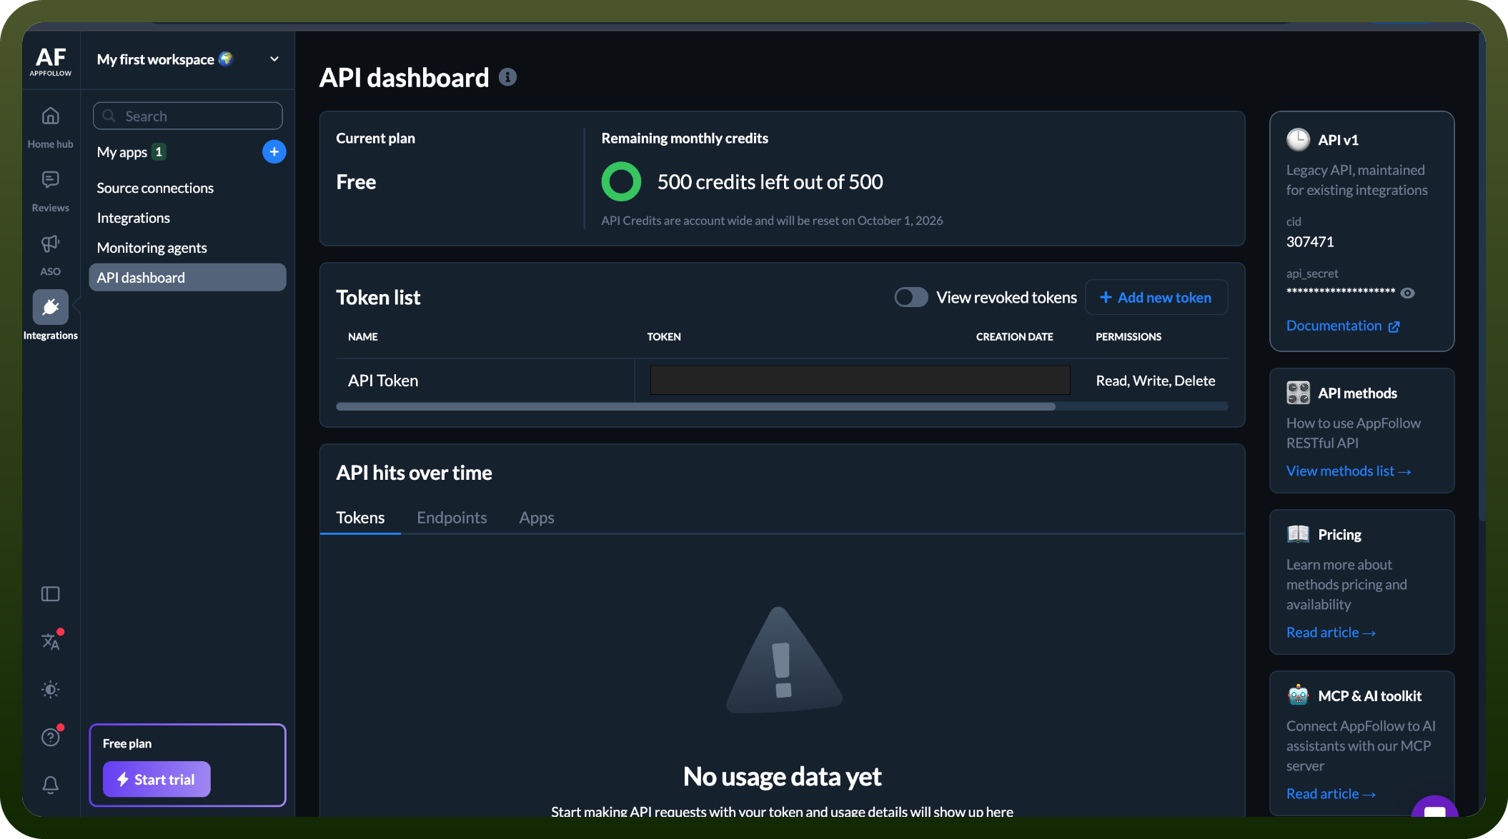Open Integrations in the side menu
The image size is (1508, 839).
(134, 218)
